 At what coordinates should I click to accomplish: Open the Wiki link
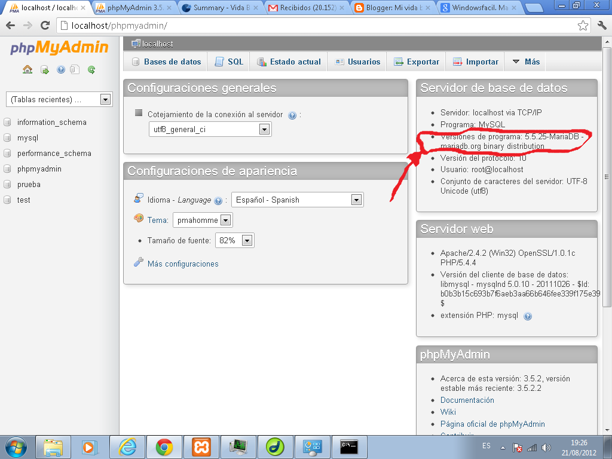coord(448,412)
